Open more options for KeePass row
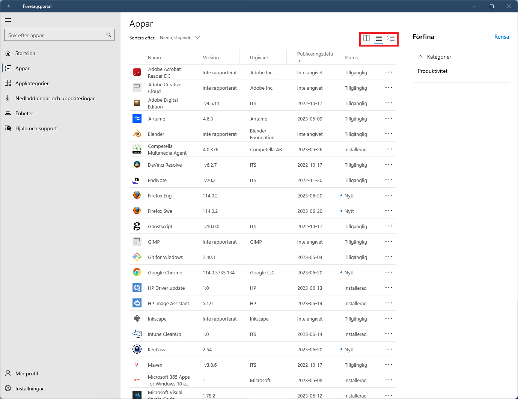This screenshot has height=399, width=518. [389, 349]
